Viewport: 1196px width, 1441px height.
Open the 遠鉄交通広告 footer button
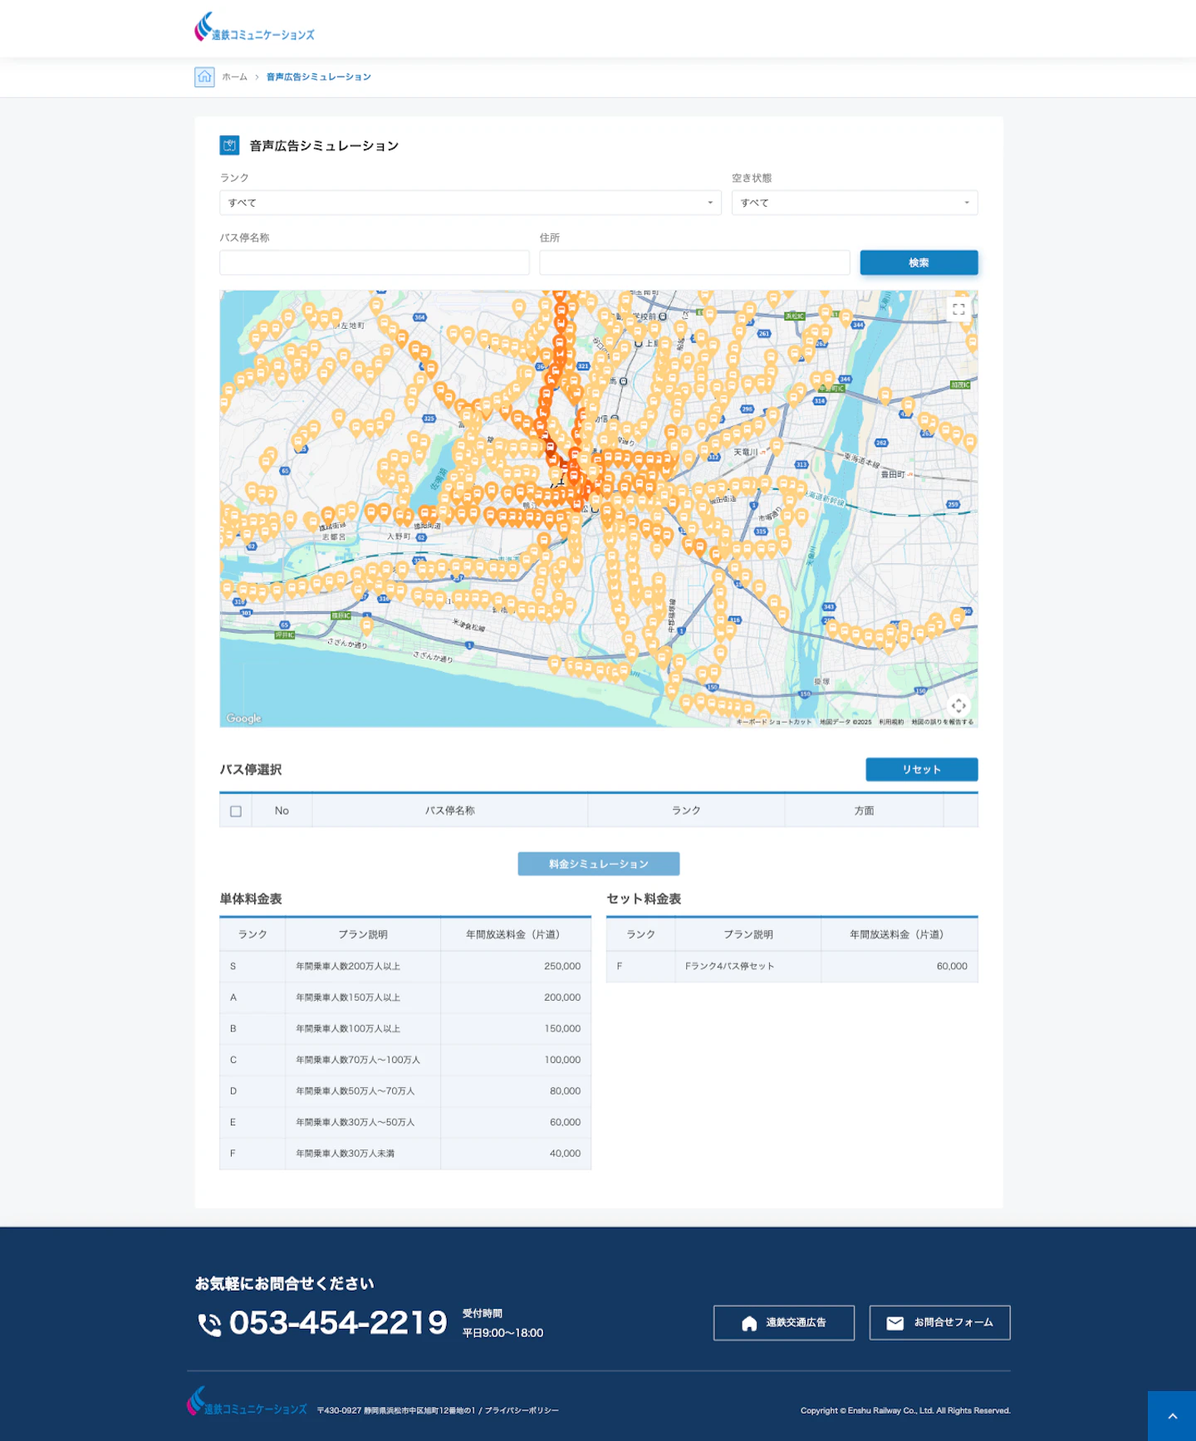(x=783, y=1322)
